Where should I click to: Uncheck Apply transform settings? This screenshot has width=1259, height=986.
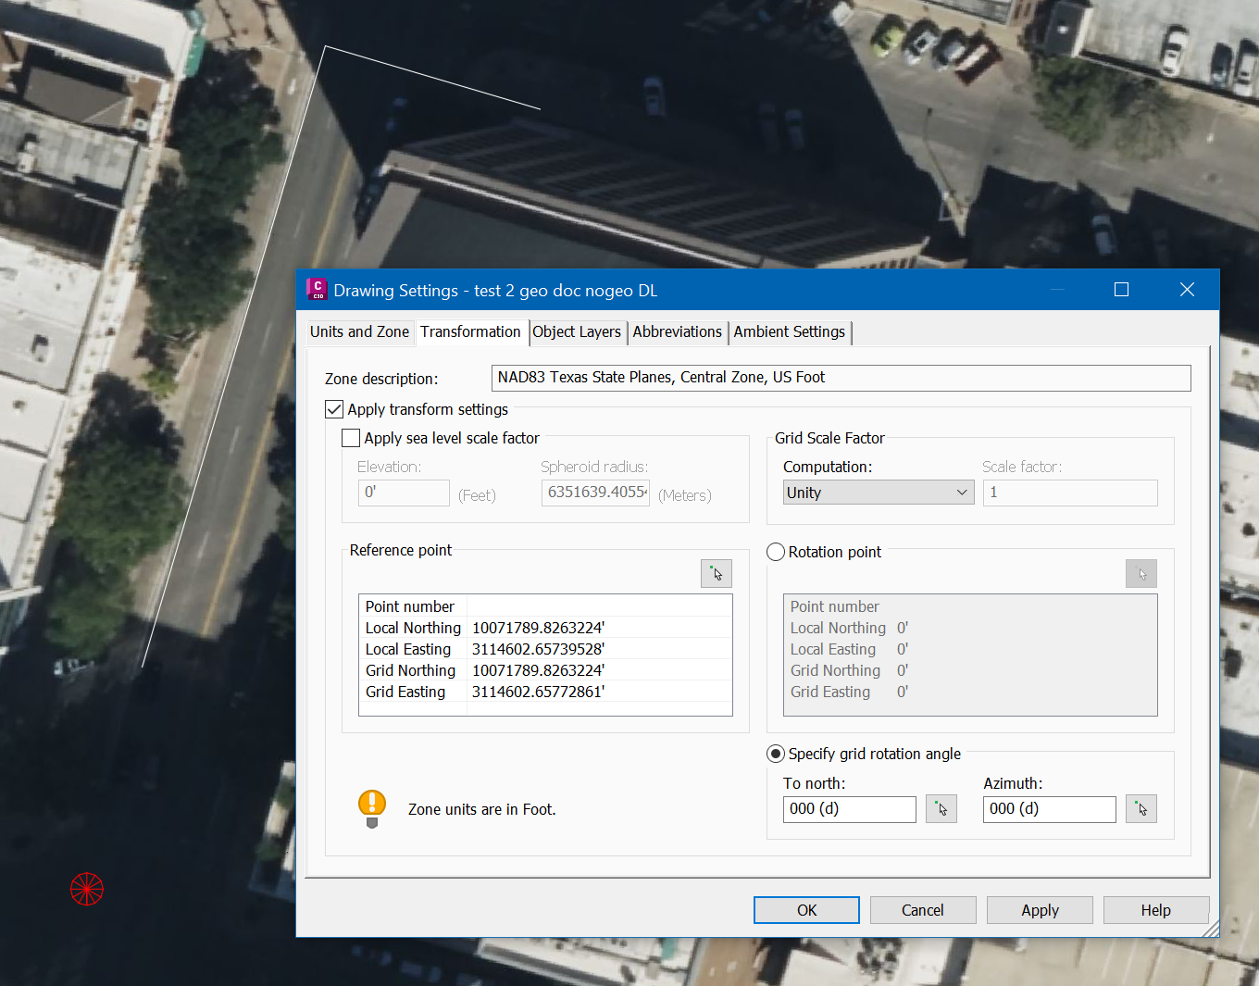tap(333, 408)
